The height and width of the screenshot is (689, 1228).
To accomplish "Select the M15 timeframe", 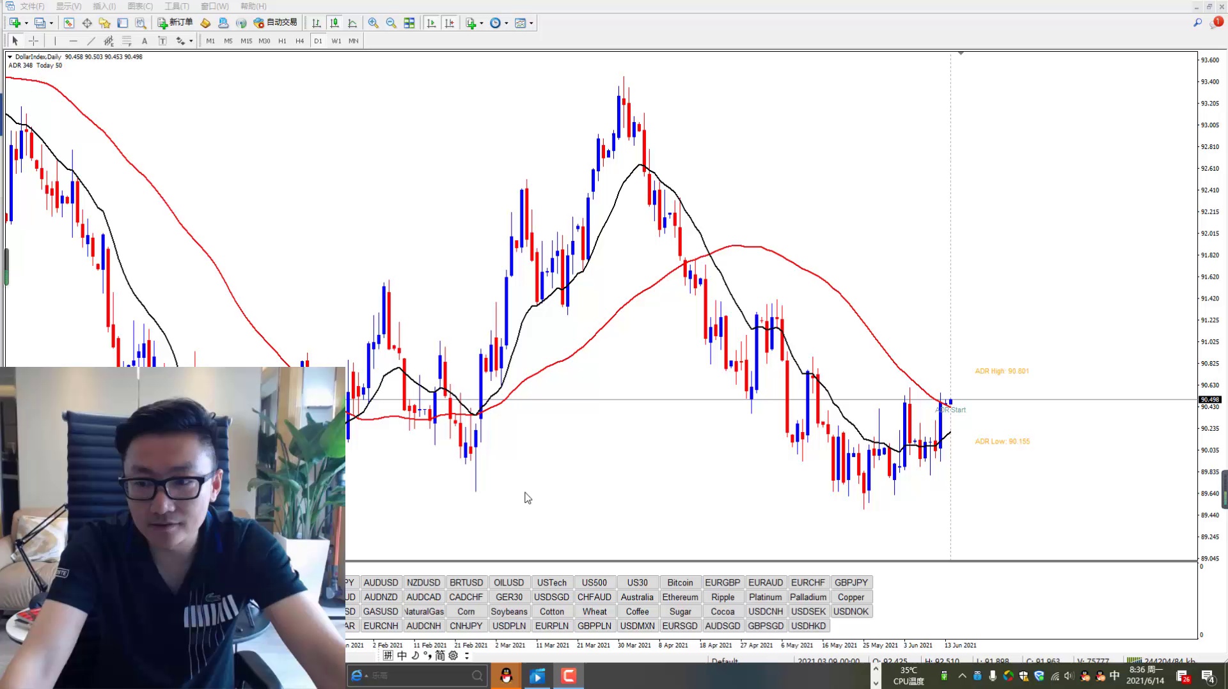I will coord(246,41).
